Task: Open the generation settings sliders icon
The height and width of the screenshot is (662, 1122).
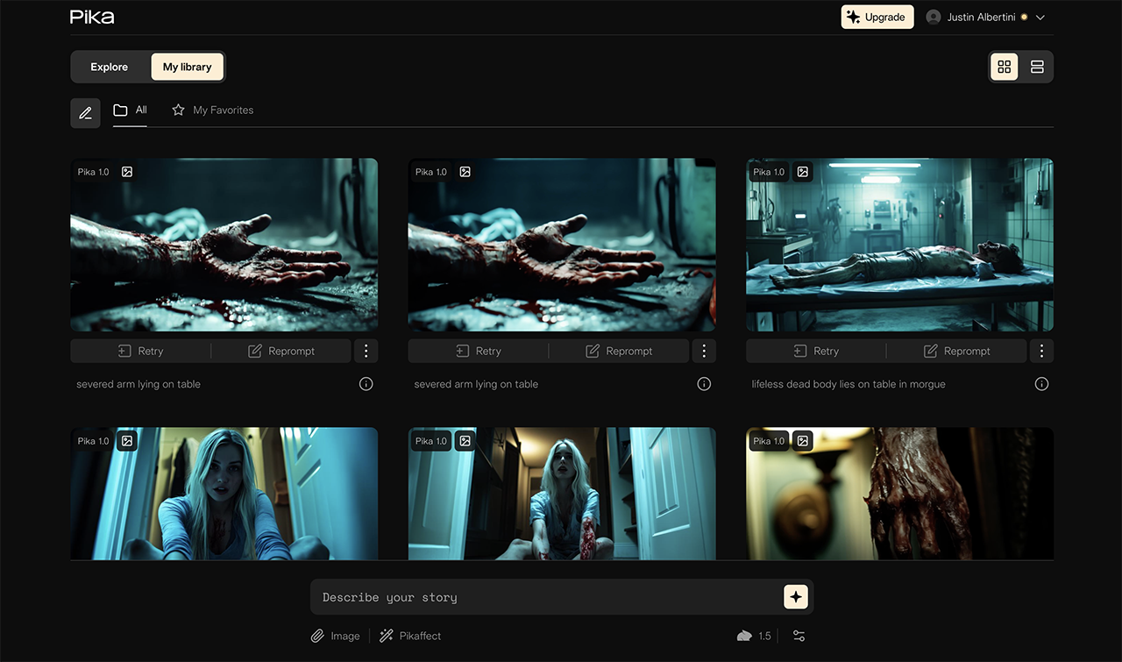Action: click(799, 636)
